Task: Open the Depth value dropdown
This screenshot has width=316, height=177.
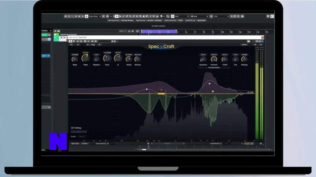Action: (81, 136)
